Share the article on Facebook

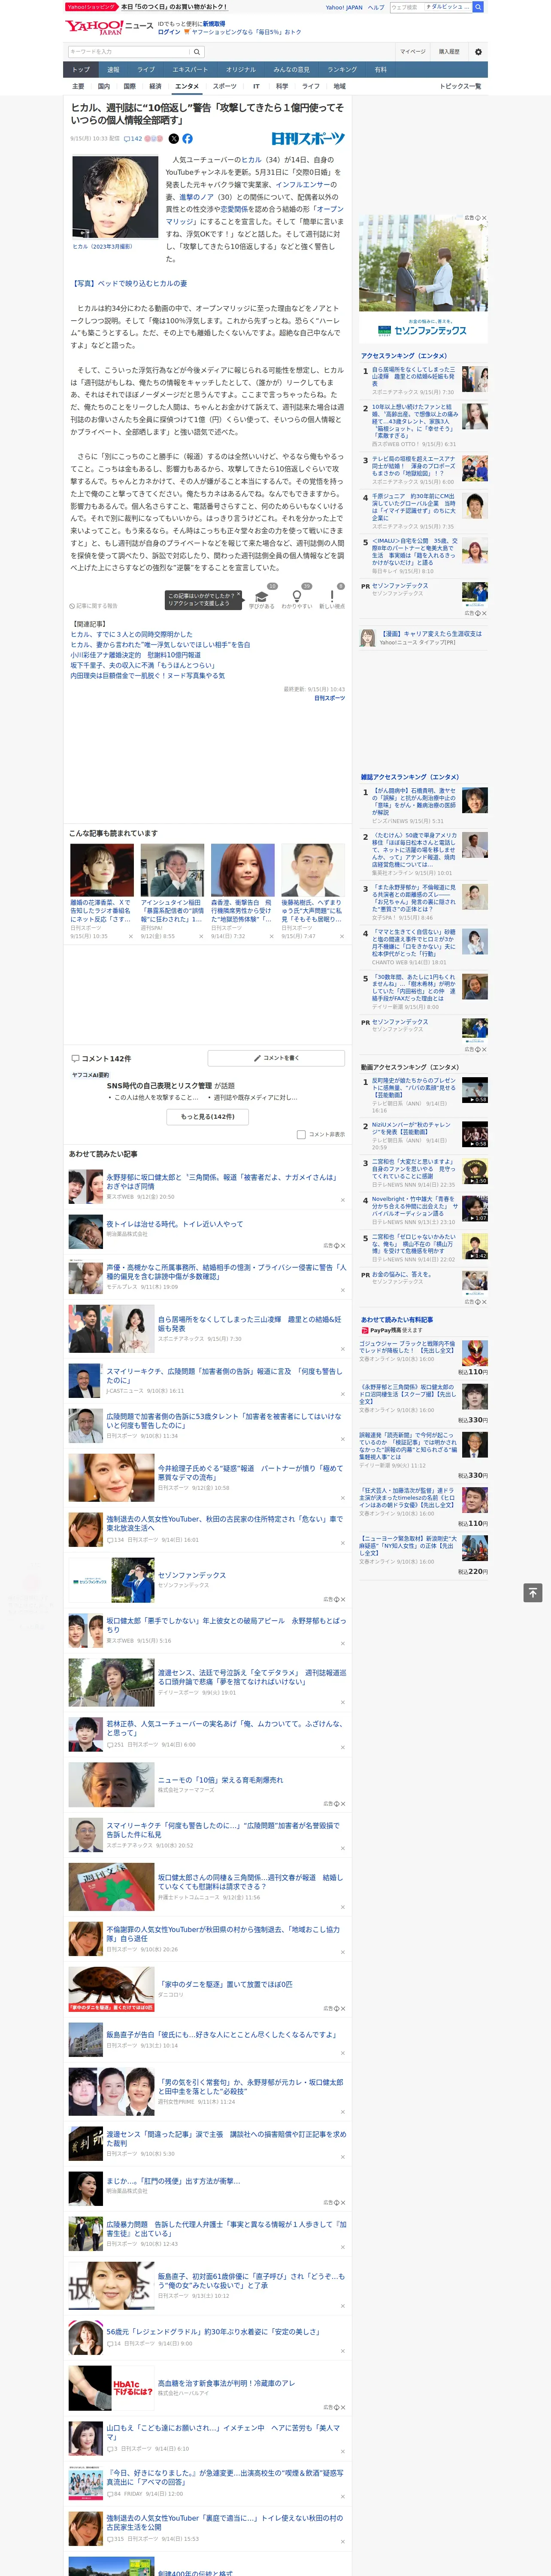pos(187,139)
